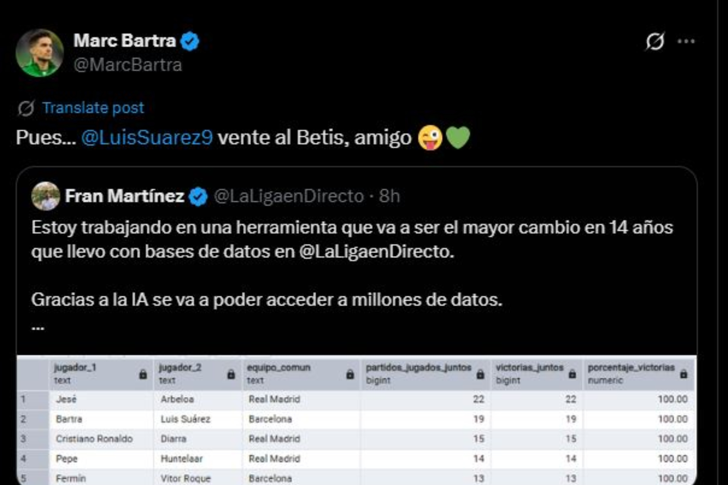Viewport: 728px width, 485px height.
Task: Click the lock icon in porcentaje_victorias column
Action: (x=684, y=374)
